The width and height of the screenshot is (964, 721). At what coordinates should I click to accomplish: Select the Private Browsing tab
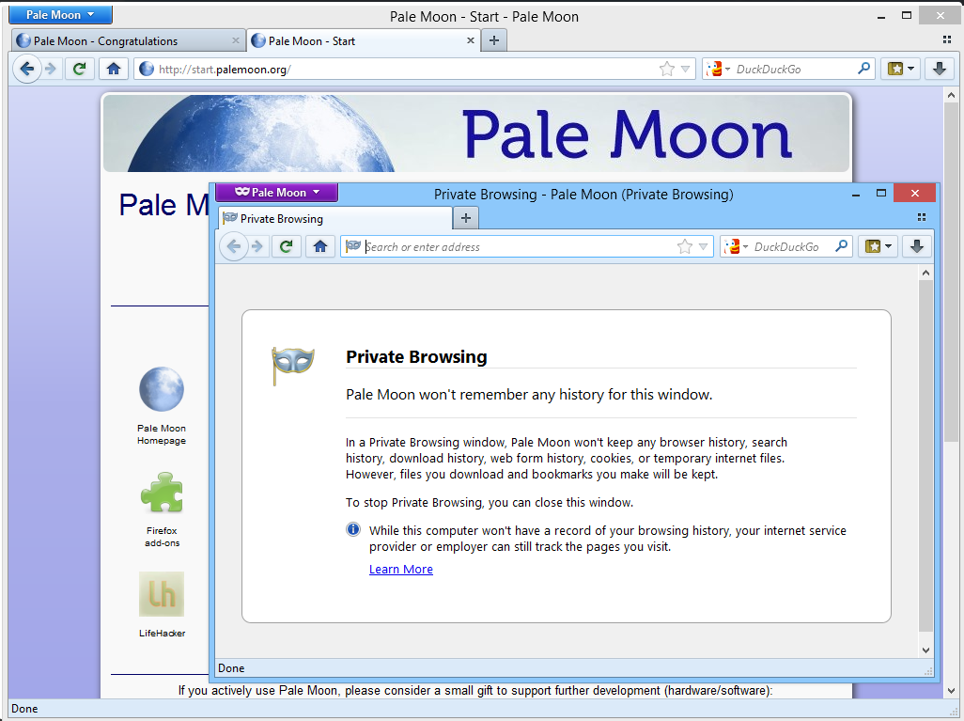click(x=335, y=218)
